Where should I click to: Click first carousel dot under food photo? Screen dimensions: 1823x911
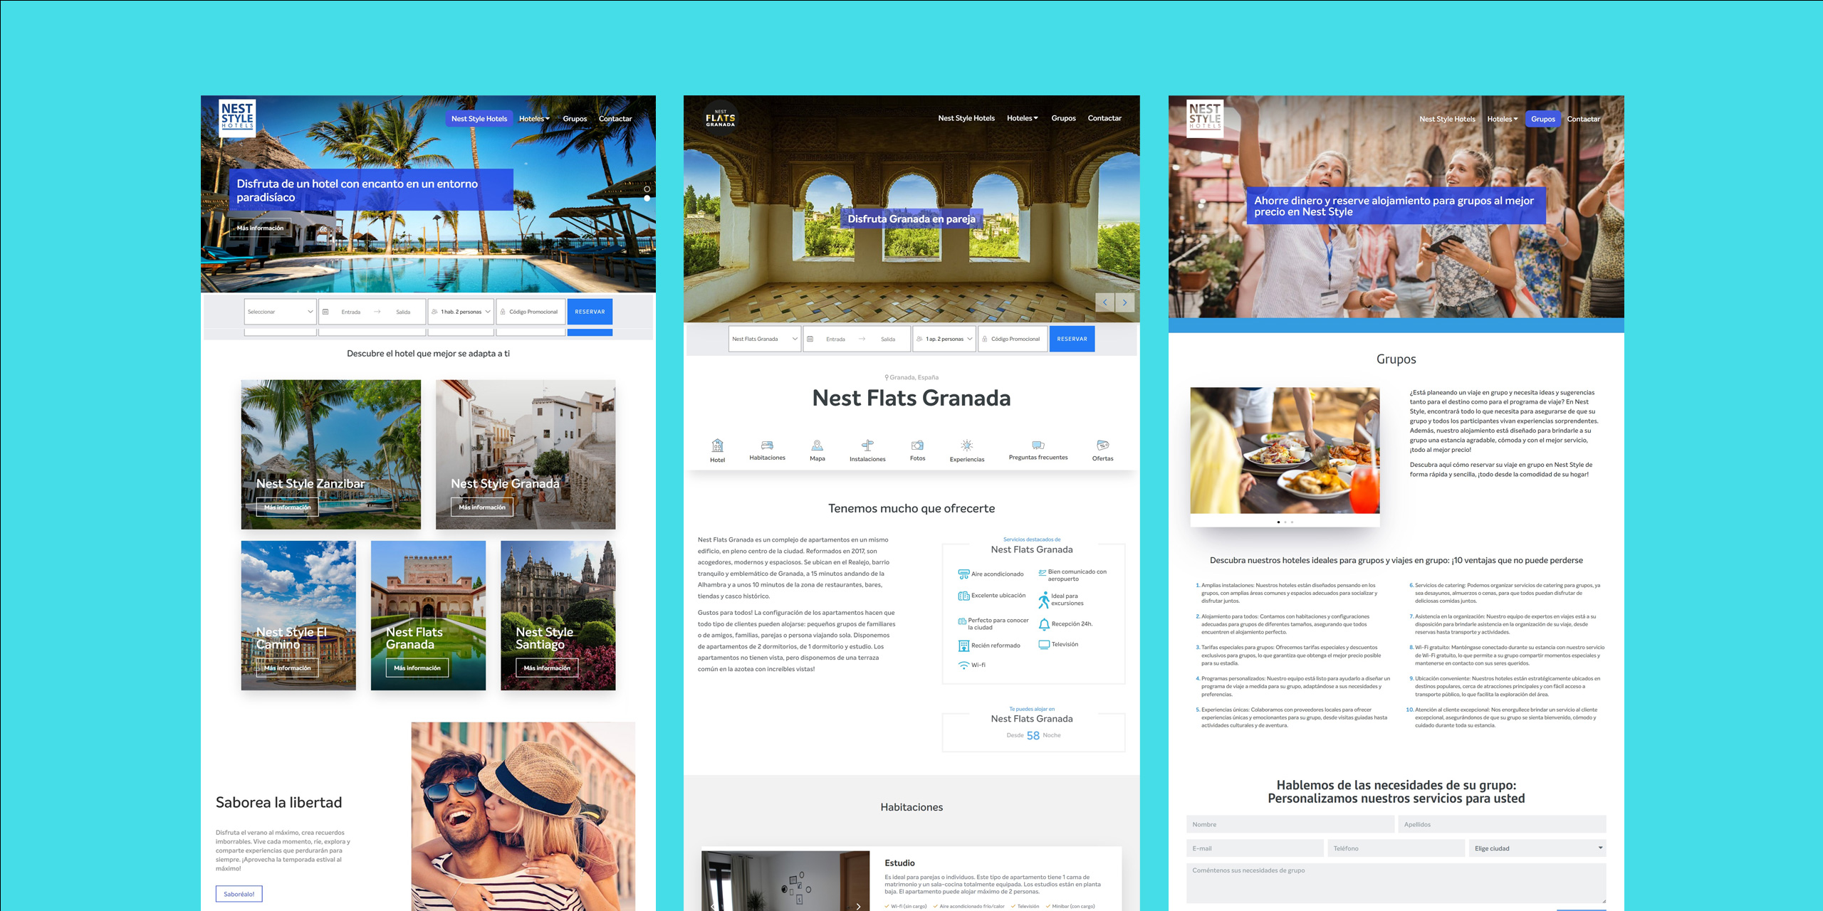pos(1278,522)
